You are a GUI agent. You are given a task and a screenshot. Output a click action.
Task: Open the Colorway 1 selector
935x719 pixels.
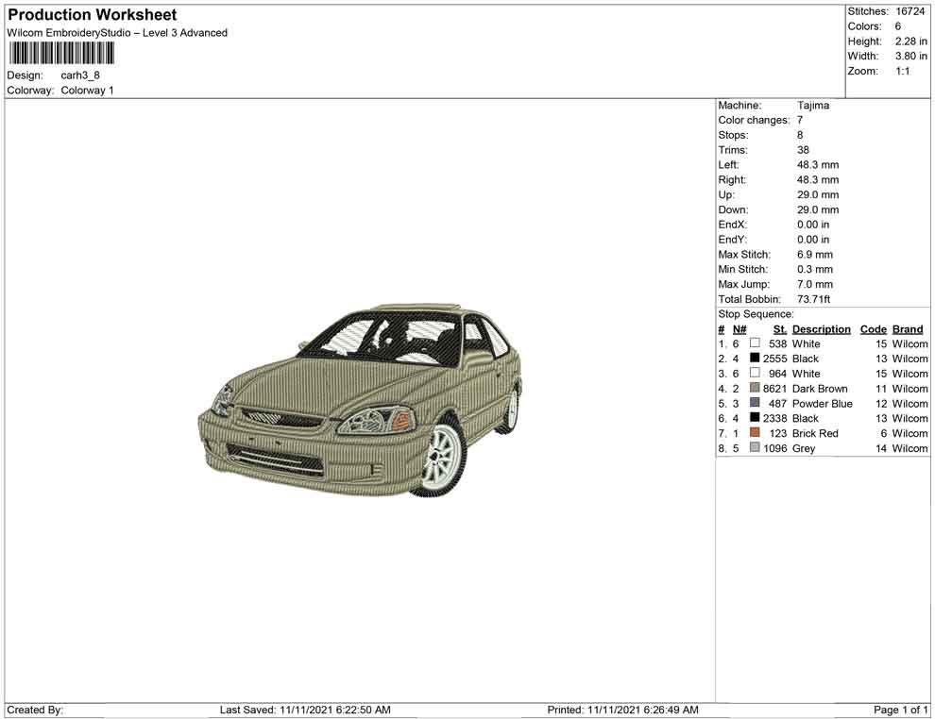click(88, 91)
